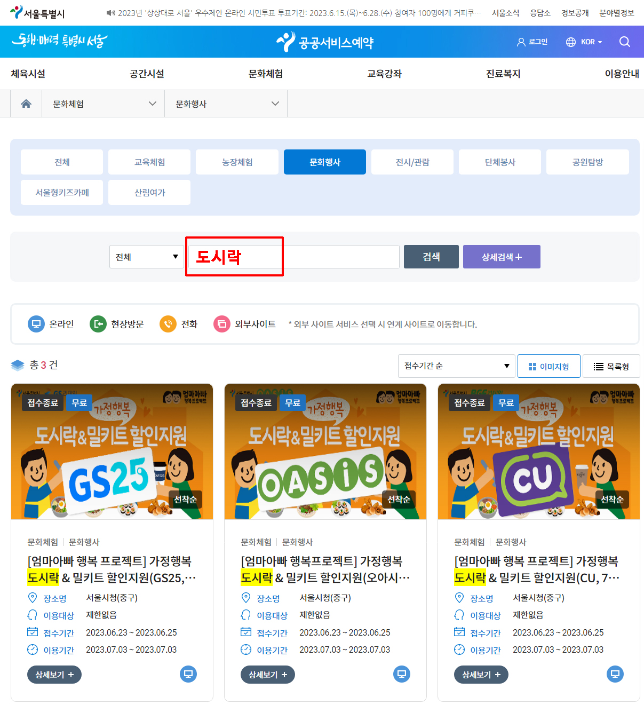Click the online reservation monitor icon on GS25 card
Image resolution: width=644 pixels, height=705 pixels.
click(188, 674)
